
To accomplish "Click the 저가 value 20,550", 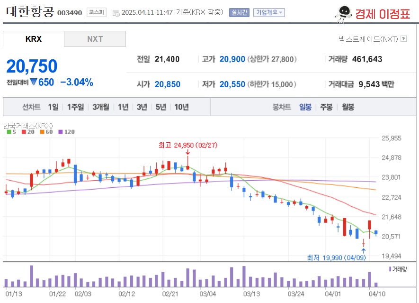I will pyautogui.click(x=232, y=84).
